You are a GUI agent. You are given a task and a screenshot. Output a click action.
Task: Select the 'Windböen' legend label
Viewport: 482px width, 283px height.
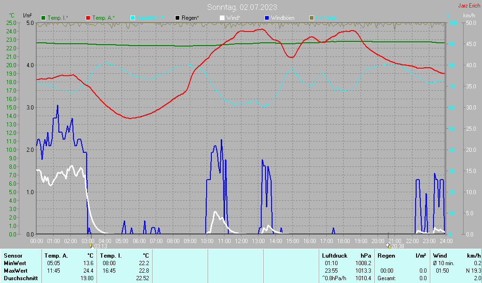click(283, 18)
